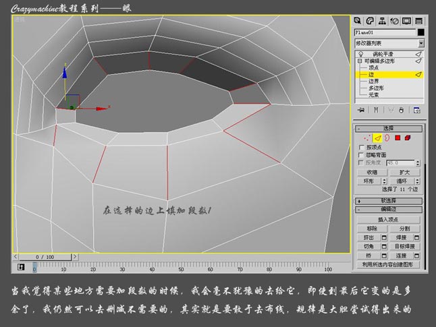
Task: Open settings box next to 连接
Action: click(417, 256)
